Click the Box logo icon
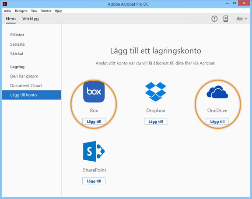The width and height of the screenshot is (252, 199). (x=94, y=92)
